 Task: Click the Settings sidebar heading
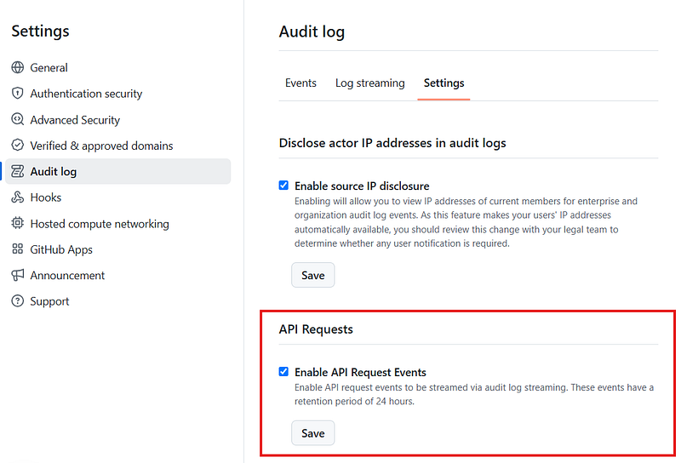click(x=40, y=31)
